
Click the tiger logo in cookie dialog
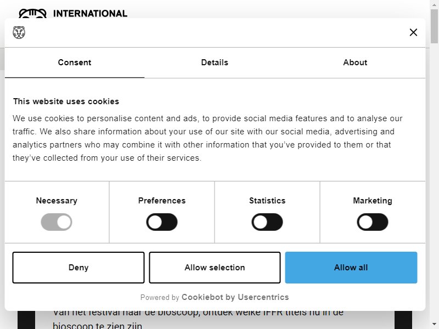click(x=19, y=32)
